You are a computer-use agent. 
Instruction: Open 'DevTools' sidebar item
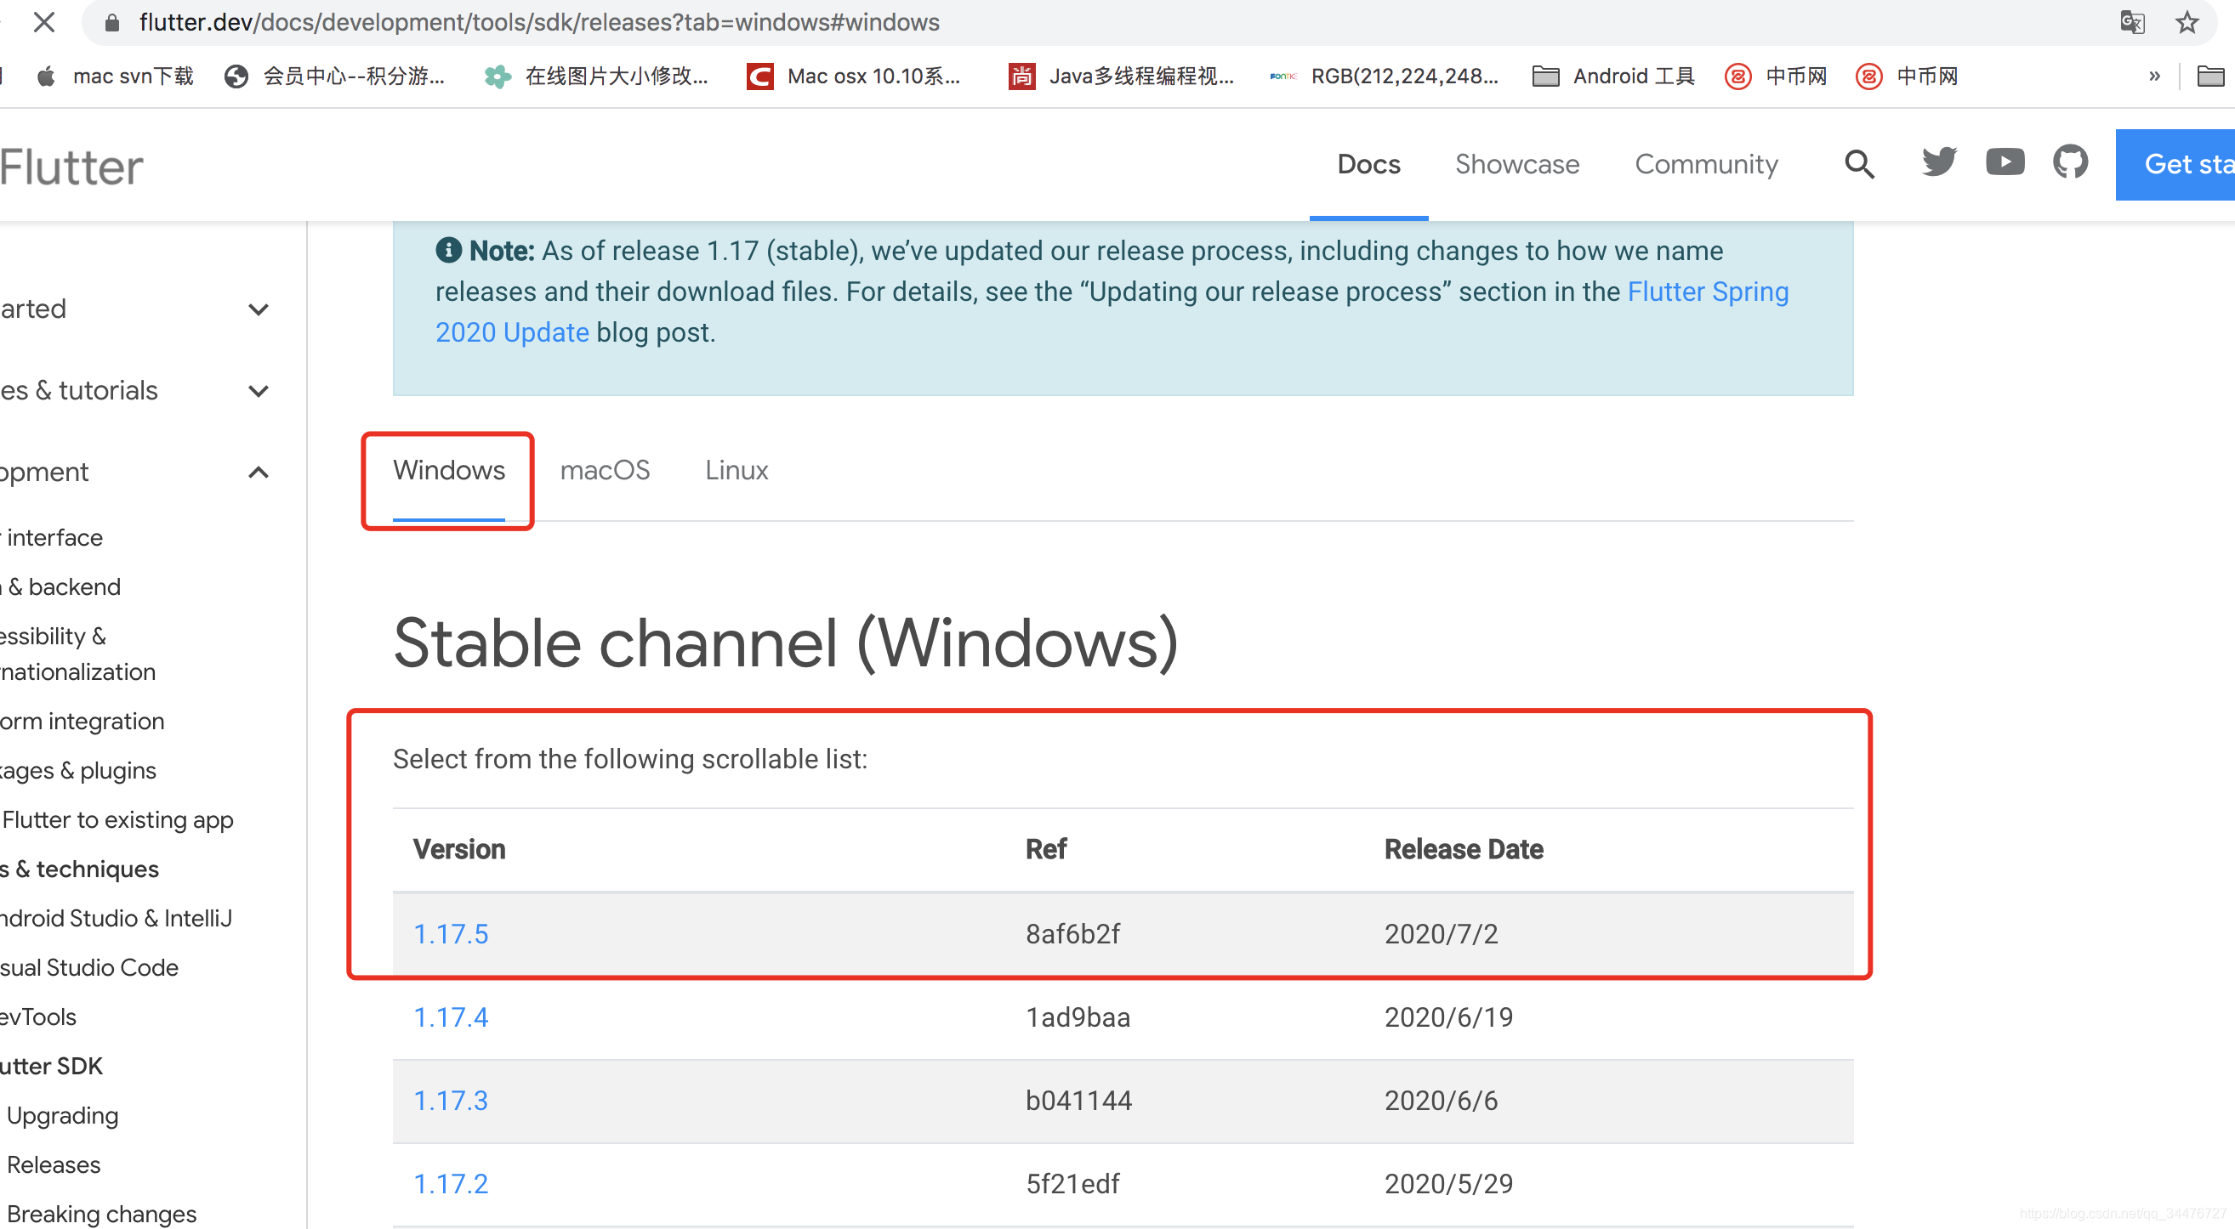[38, 1017]
